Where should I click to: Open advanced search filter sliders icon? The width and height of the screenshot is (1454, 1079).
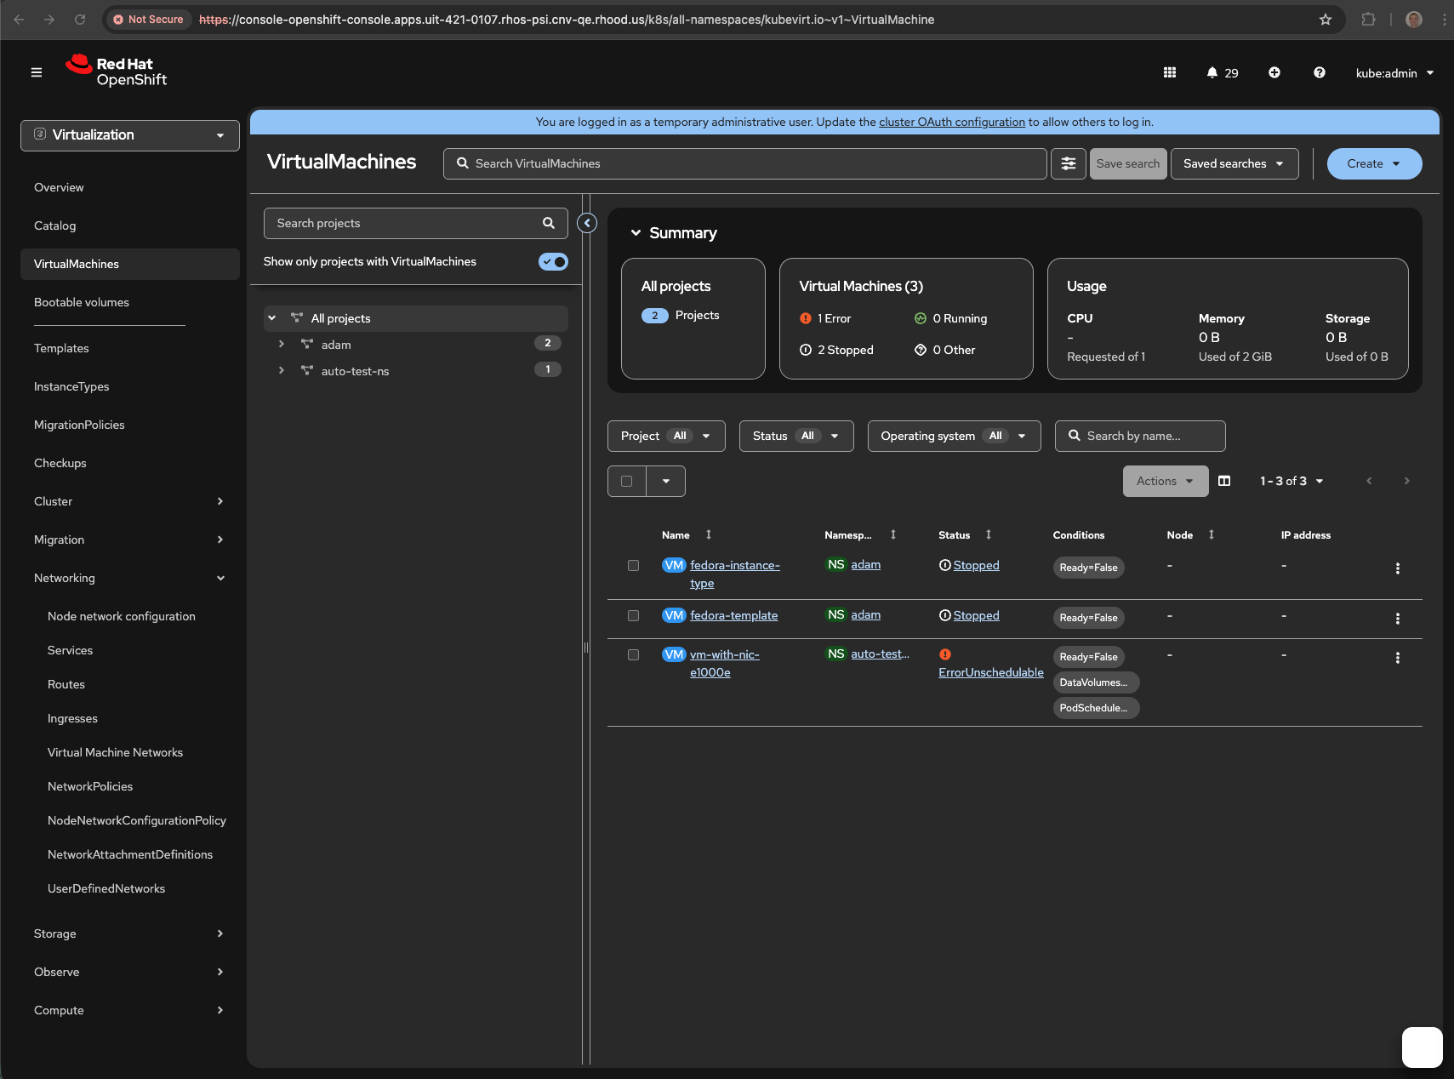tap(1069, 163)
